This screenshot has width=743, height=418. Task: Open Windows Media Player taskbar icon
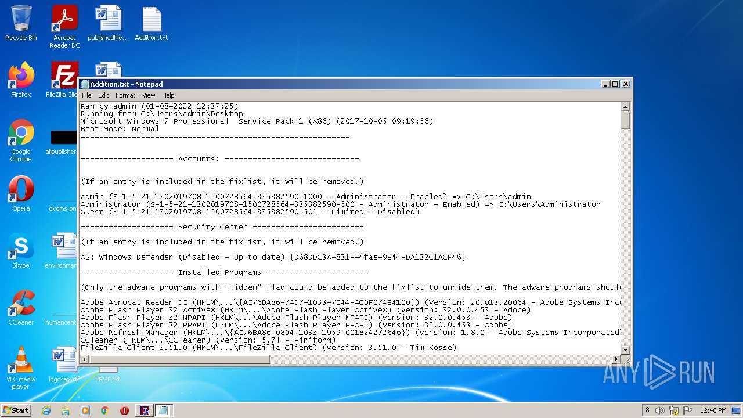[x=85, y=410]
